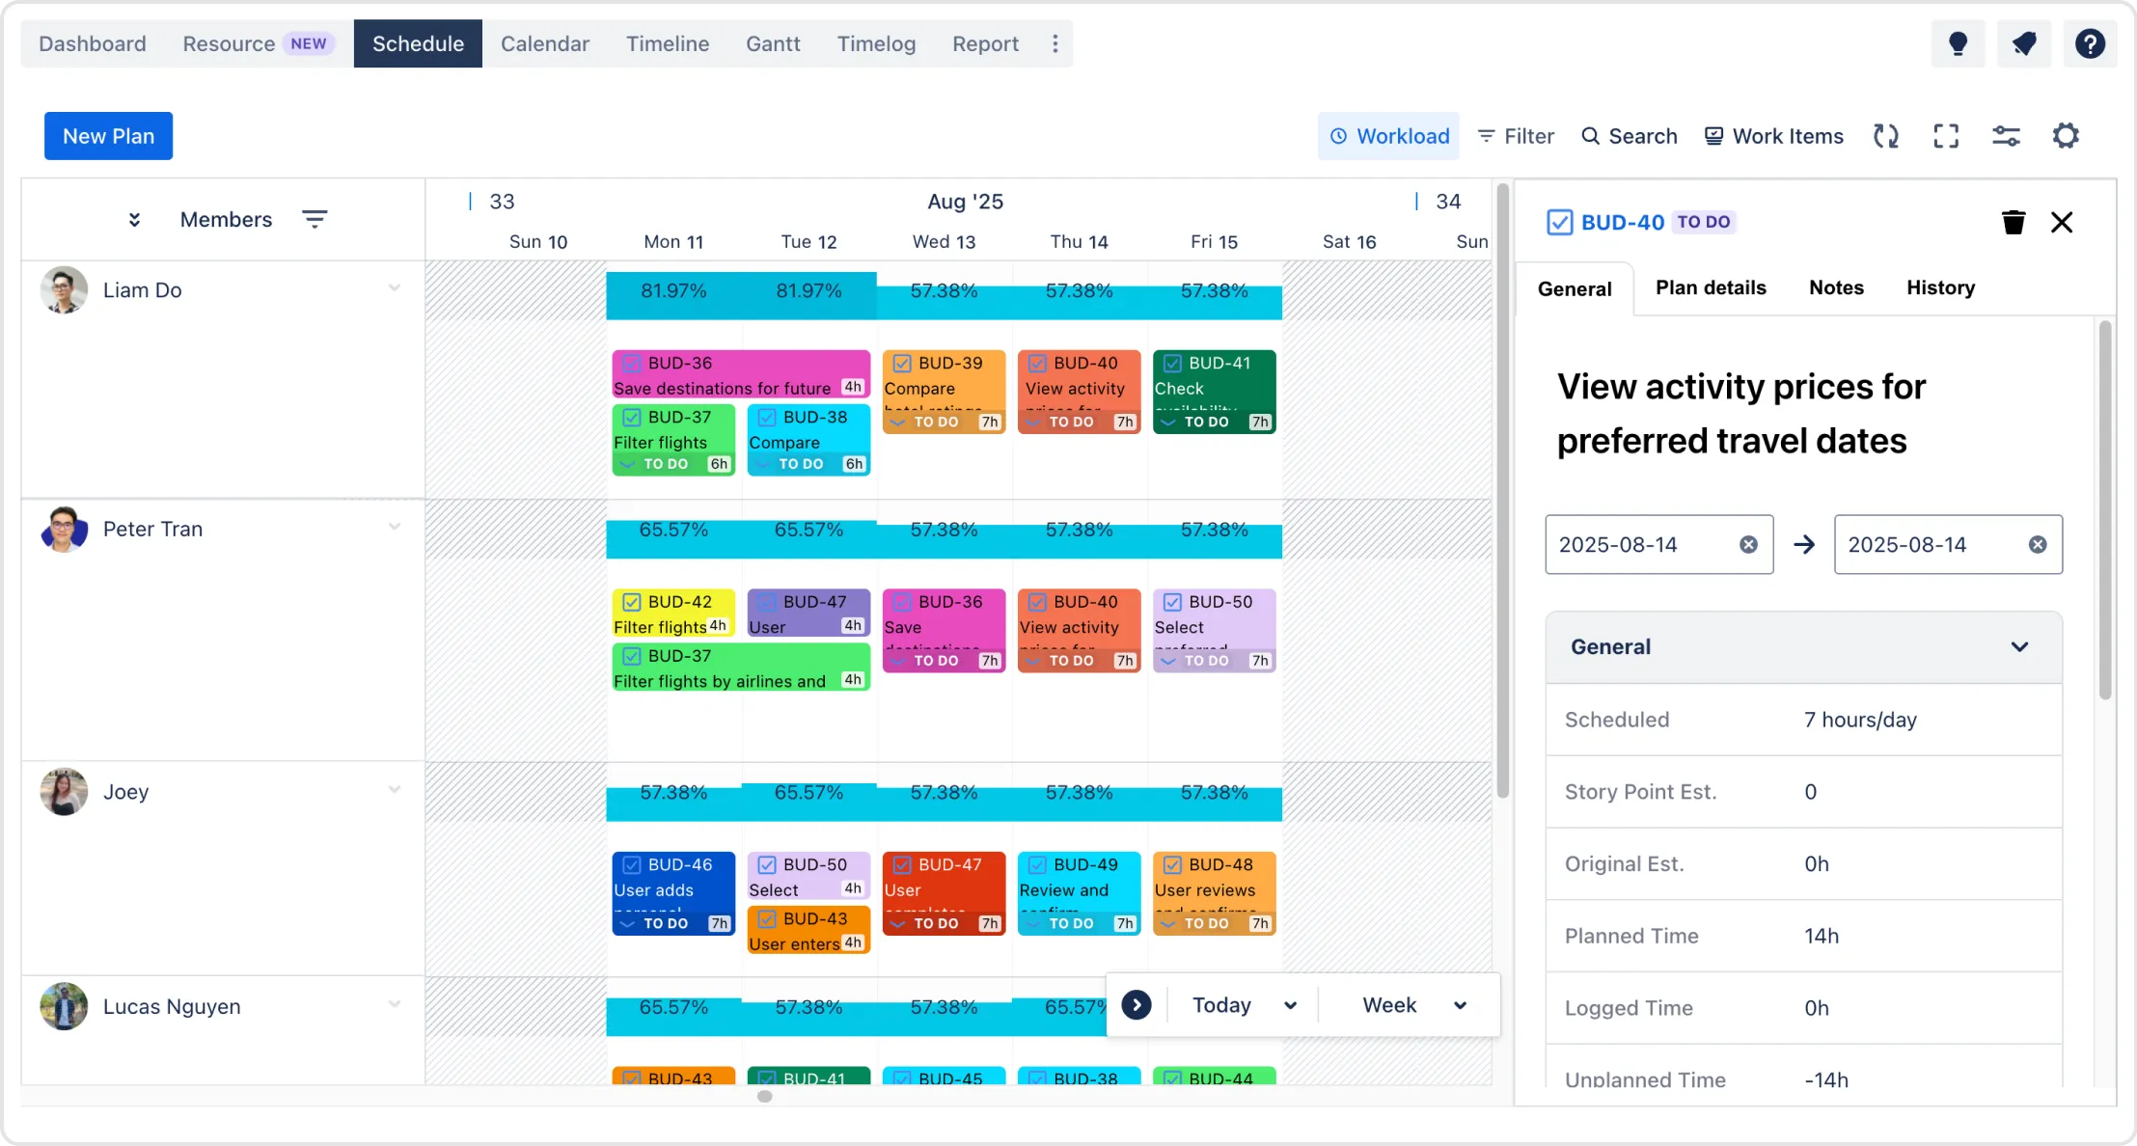Viewport: 2137px width, 1146px height.
Task: Select Joey's BUD-43 User enters card
Action: [808, 931]
